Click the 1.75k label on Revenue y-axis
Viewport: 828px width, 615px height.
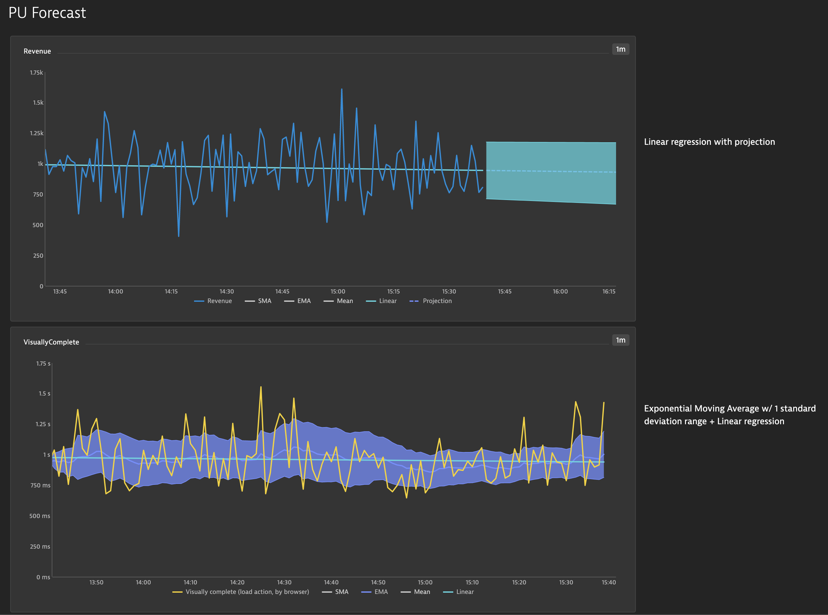pos(36,73)
